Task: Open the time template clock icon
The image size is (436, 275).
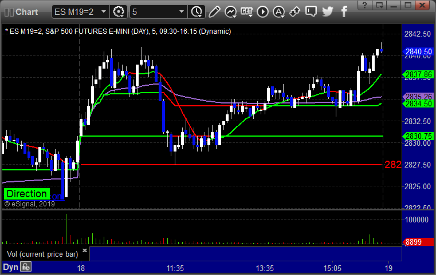Action: [197, 12]
